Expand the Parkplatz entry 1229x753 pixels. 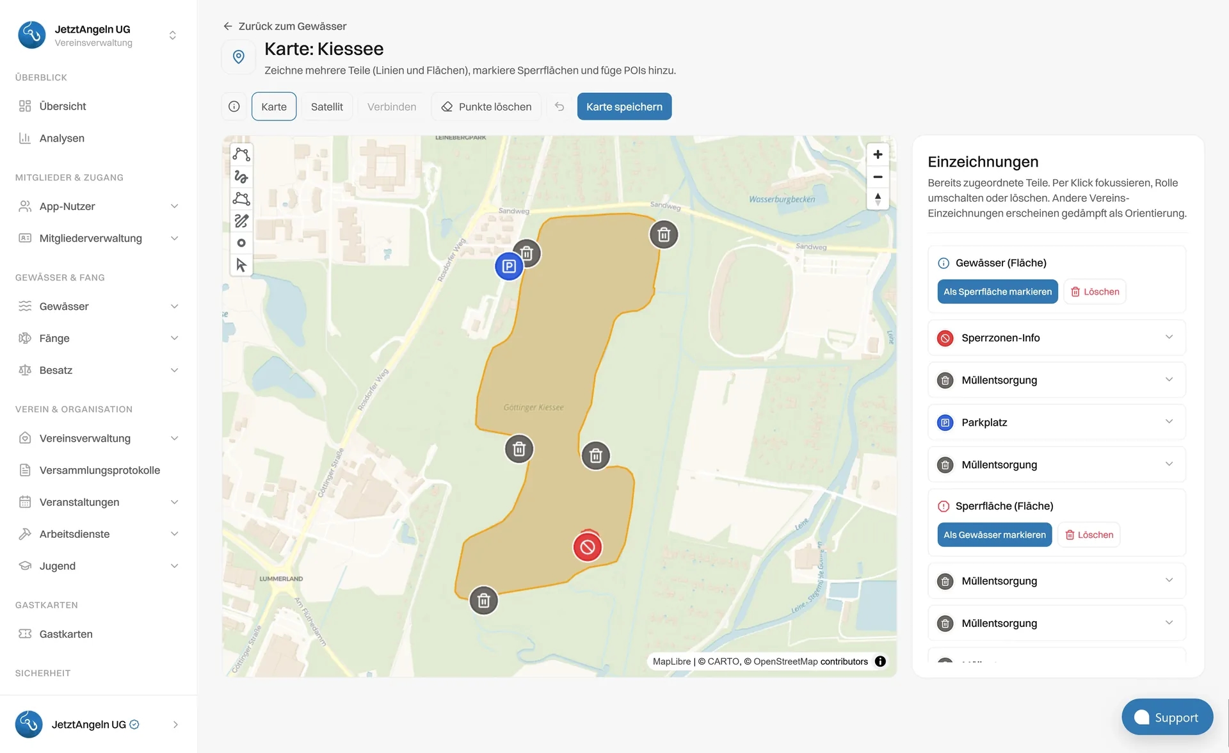(1057, 422)
